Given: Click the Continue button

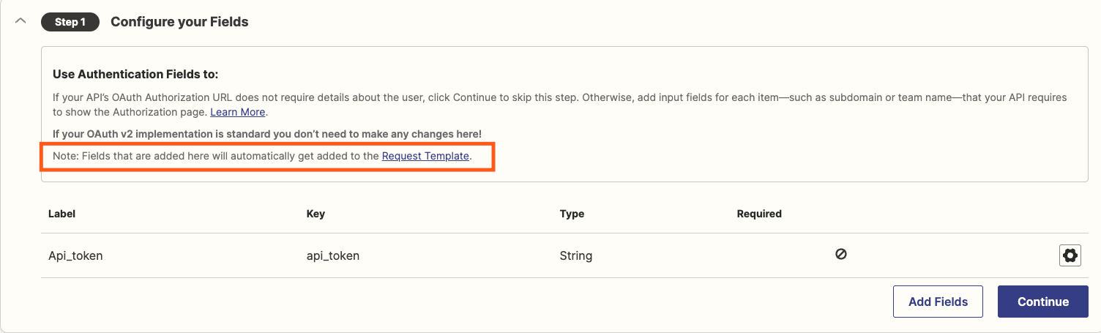Looking at the screenshot, I should [1042, 302].
